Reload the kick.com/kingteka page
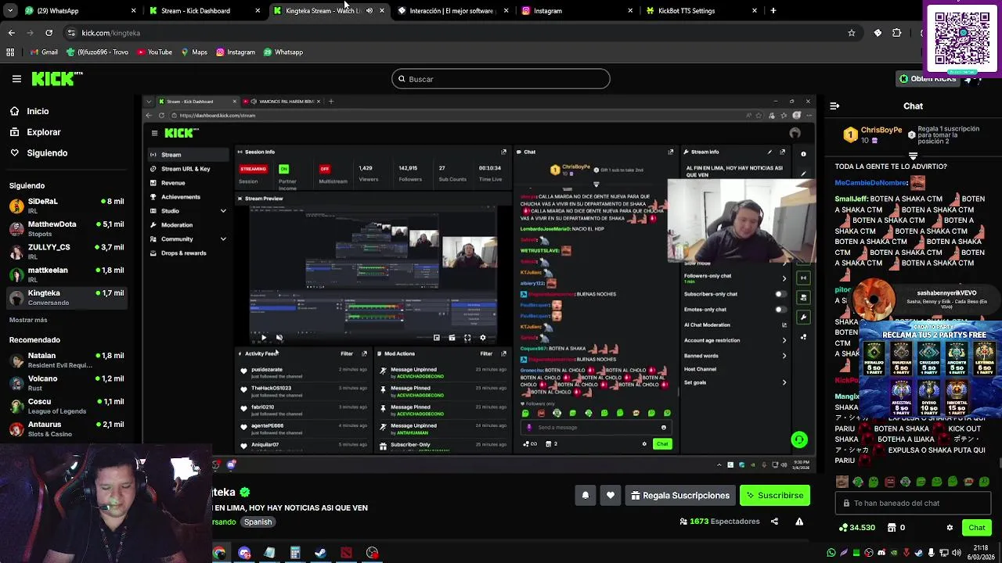The height and width of the screenshot is (563, 1002). point(49,33)
